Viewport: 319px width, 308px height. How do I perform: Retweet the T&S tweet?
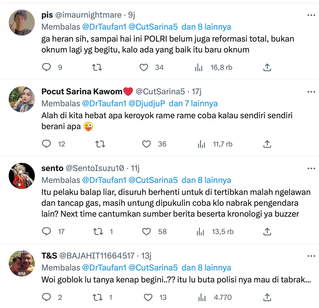(98, 297)
